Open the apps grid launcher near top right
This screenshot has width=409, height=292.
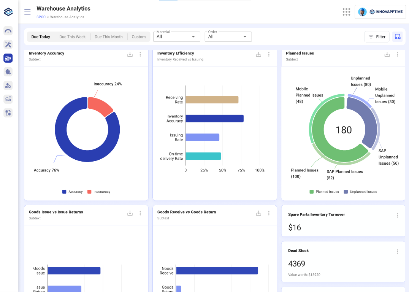click(346, 12)
